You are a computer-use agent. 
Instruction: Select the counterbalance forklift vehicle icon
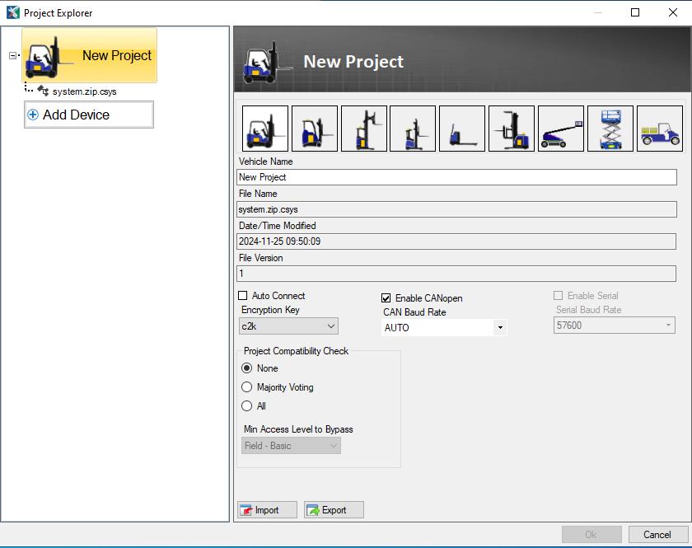point(265,129)
